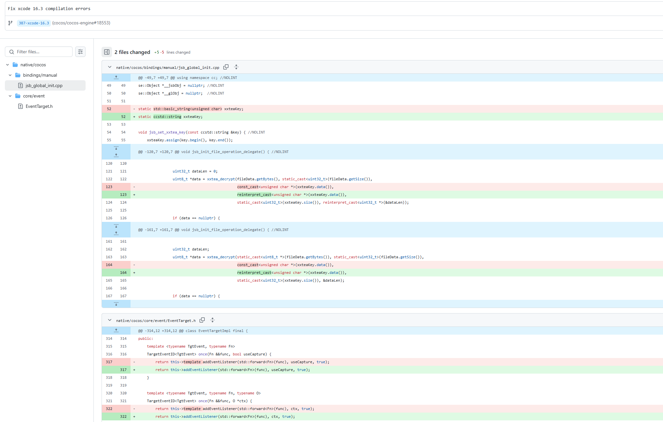Collapse the jsb_global_init.cpp diff

coord(110,67)
